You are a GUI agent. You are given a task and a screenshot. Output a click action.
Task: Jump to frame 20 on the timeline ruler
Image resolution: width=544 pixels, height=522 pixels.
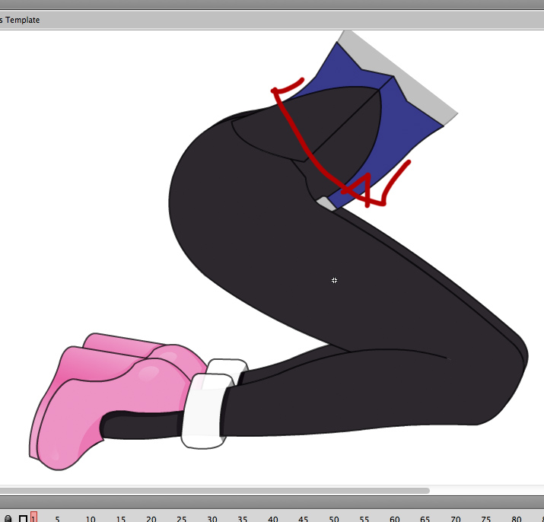pyautogui.click(x=151, y=518)
